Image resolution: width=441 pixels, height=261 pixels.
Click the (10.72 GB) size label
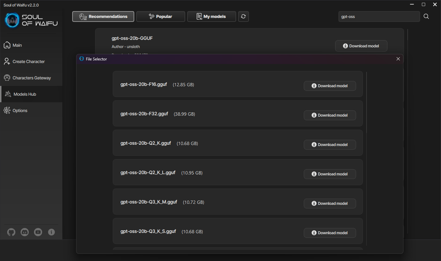point(194,202)
